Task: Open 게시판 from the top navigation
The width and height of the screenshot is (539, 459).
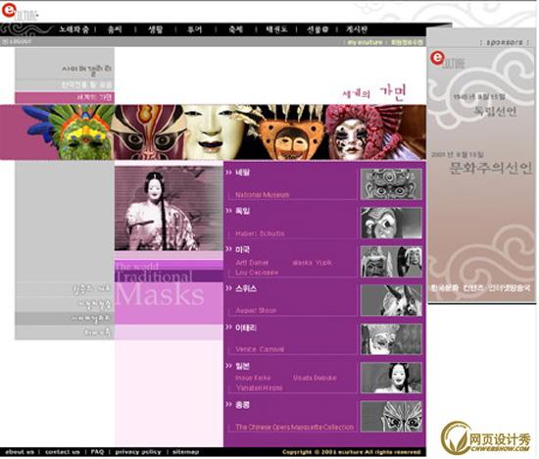Action: click(x=357, y=29)
